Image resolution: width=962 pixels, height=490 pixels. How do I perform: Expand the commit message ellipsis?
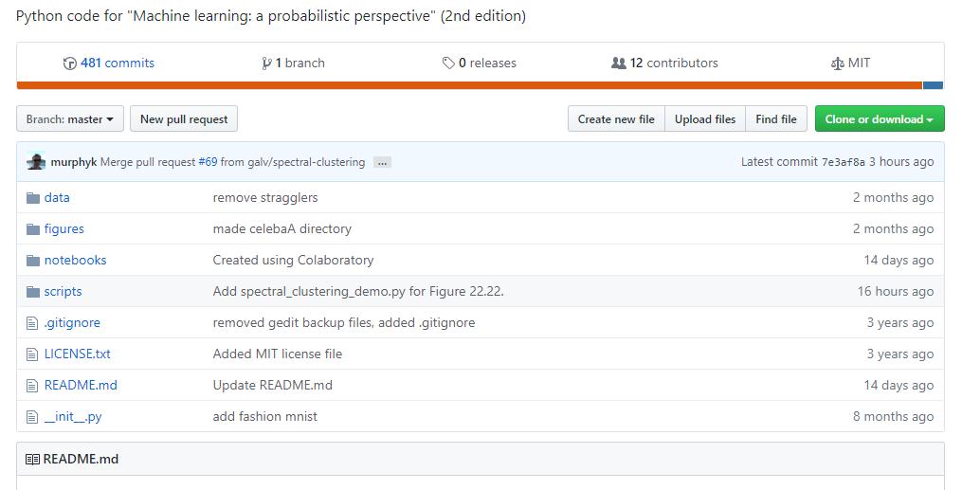[382, 162]
